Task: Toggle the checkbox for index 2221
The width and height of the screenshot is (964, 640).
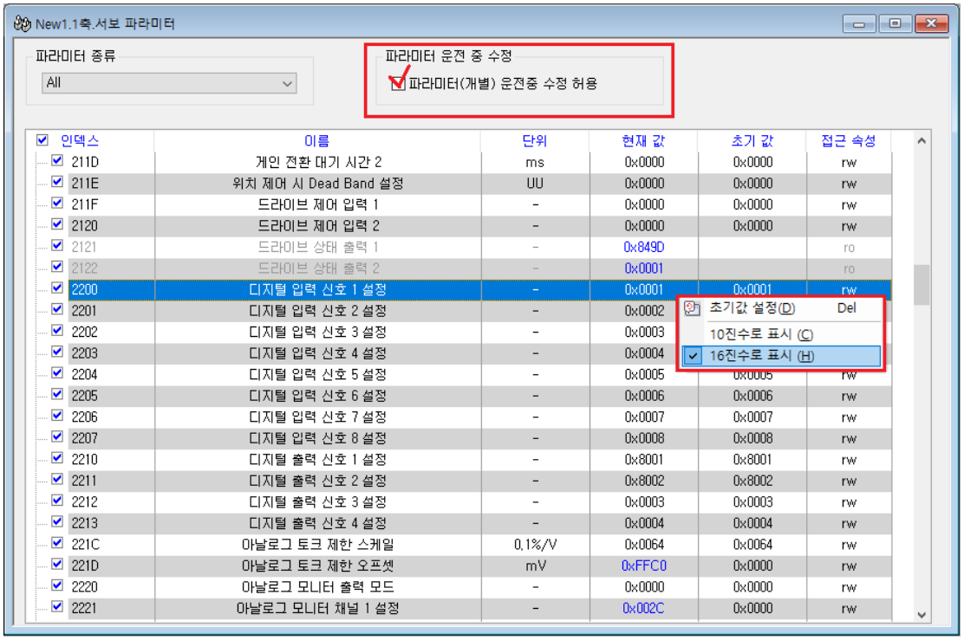Action: pos(56,608)
